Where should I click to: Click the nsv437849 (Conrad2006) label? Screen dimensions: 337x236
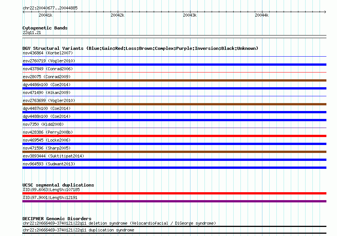48,69
